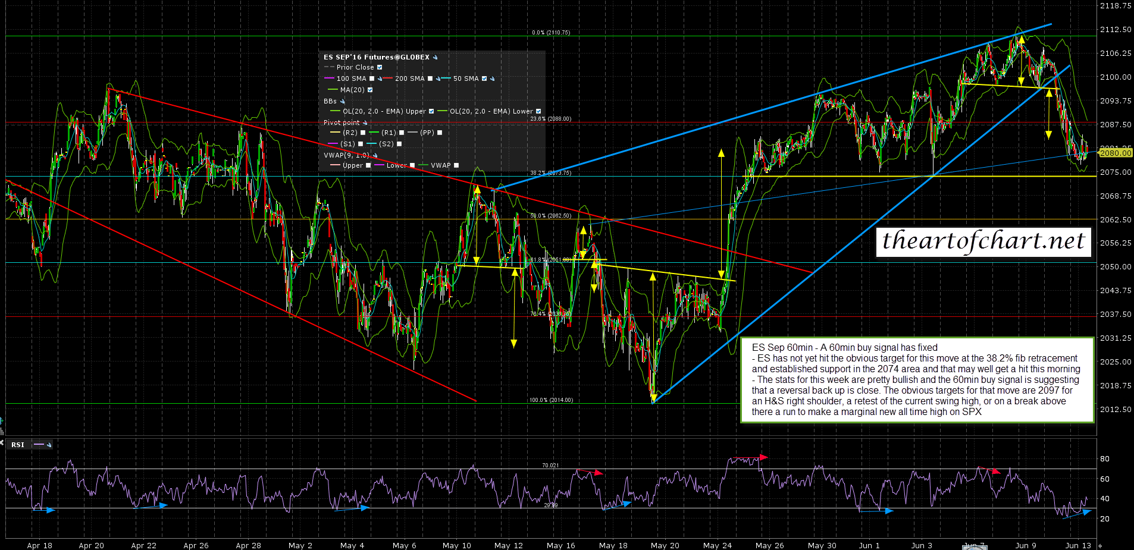
Task: Uncheck the Prior Close checkbox
Action: click(380, 67)
